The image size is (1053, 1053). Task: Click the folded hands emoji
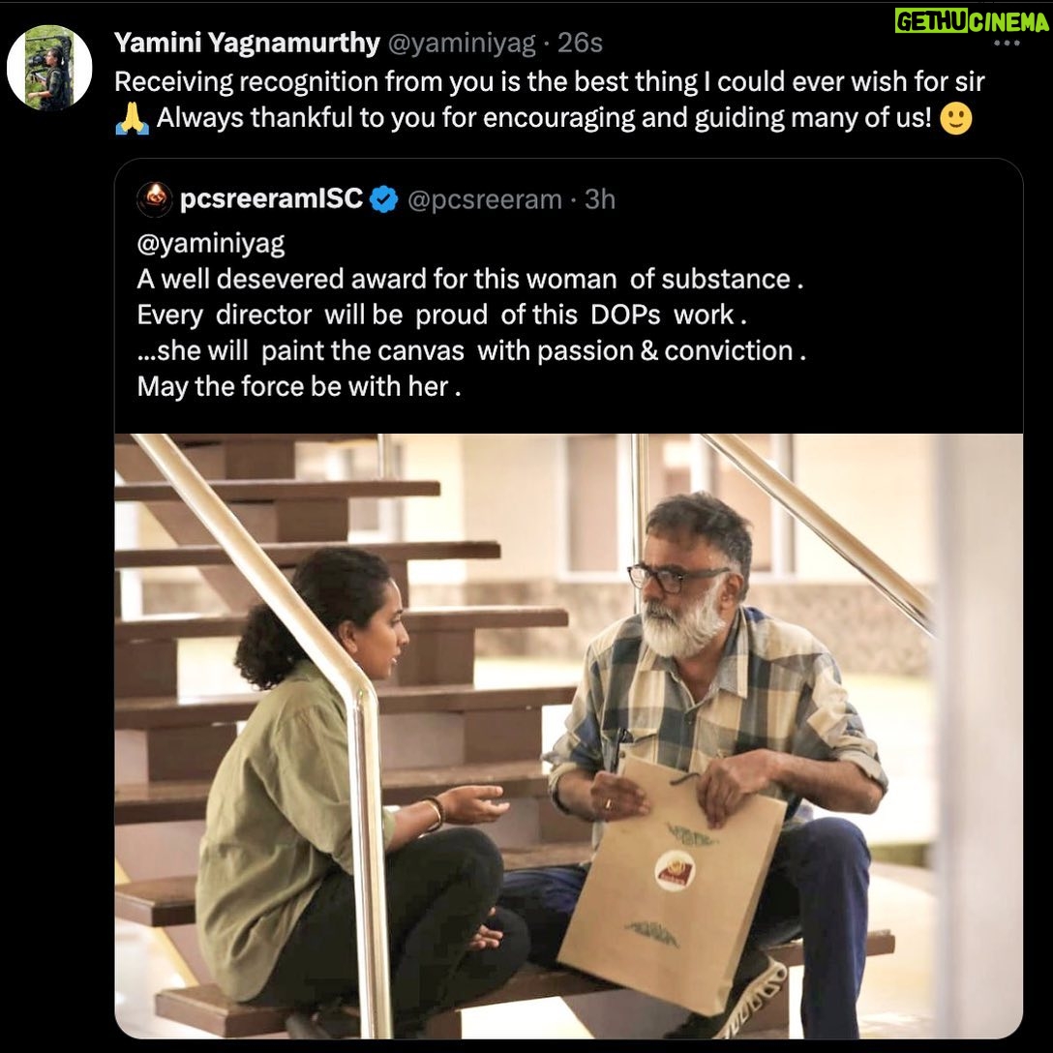132,119
